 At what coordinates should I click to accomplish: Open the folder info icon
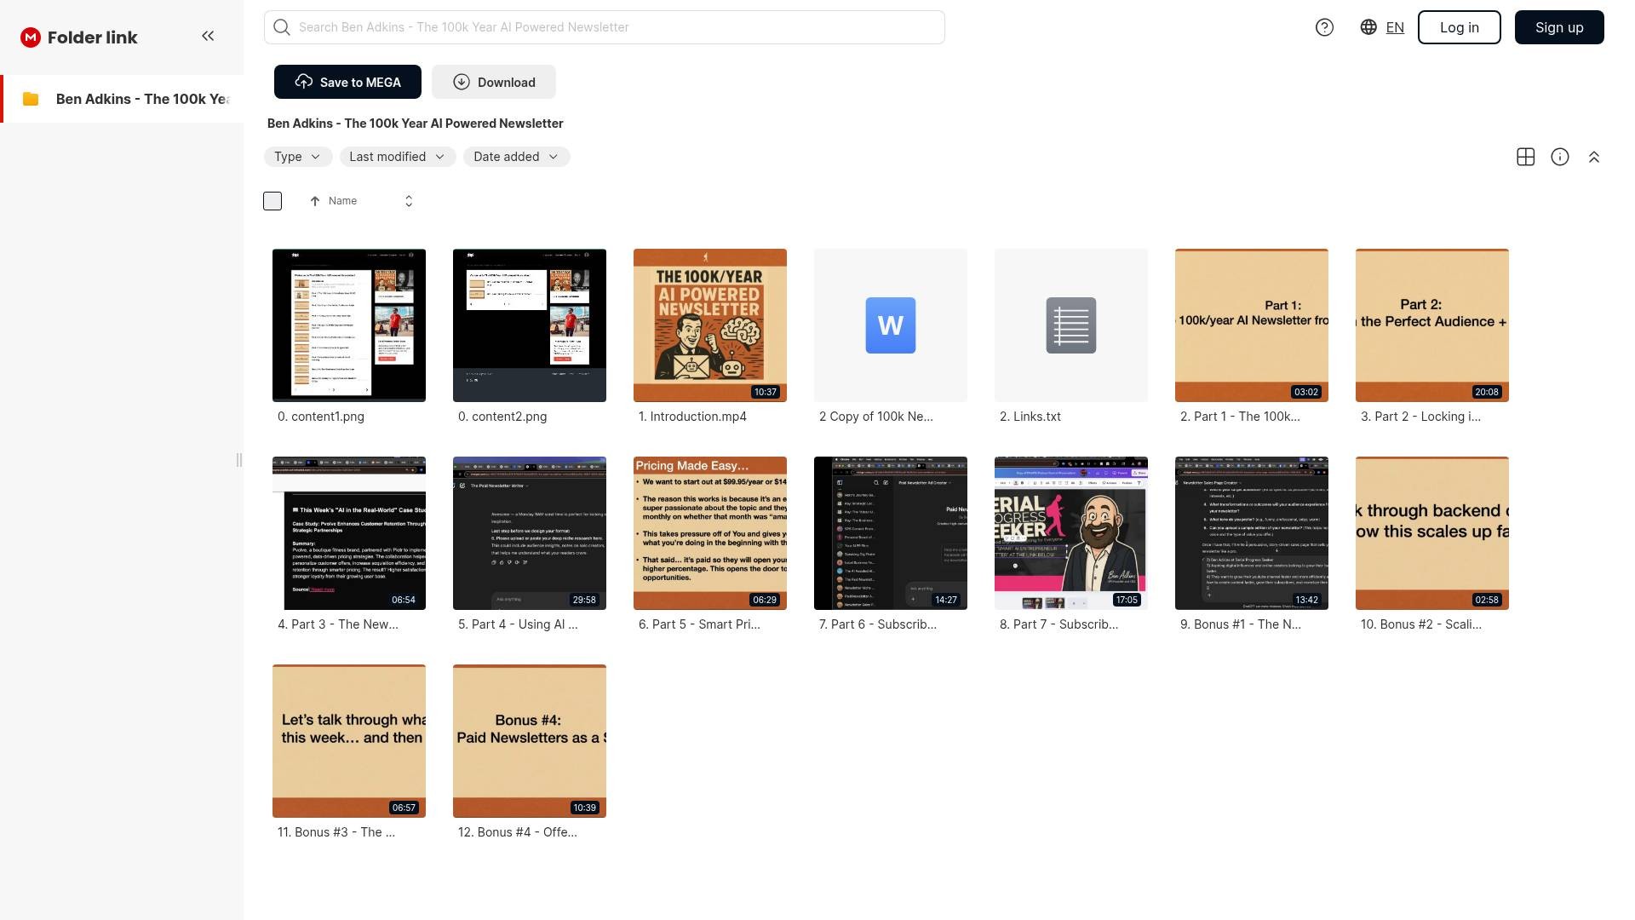[1559, 157]
